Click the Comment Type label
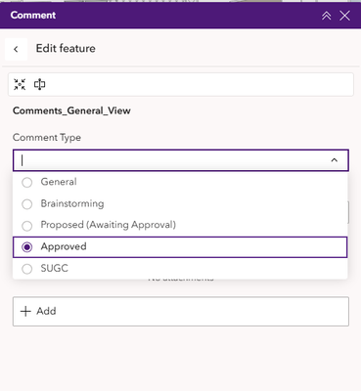The height and width of the screenshot is (391, 361). (x=47, y=138)
